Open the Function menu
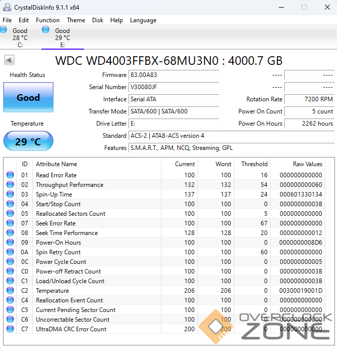The height and width of the screenshot is (349, 337). 48,20
